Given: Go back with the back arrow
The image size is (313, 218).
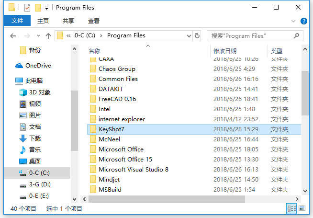Looking at the screenshot, I should tap(13, 36).
